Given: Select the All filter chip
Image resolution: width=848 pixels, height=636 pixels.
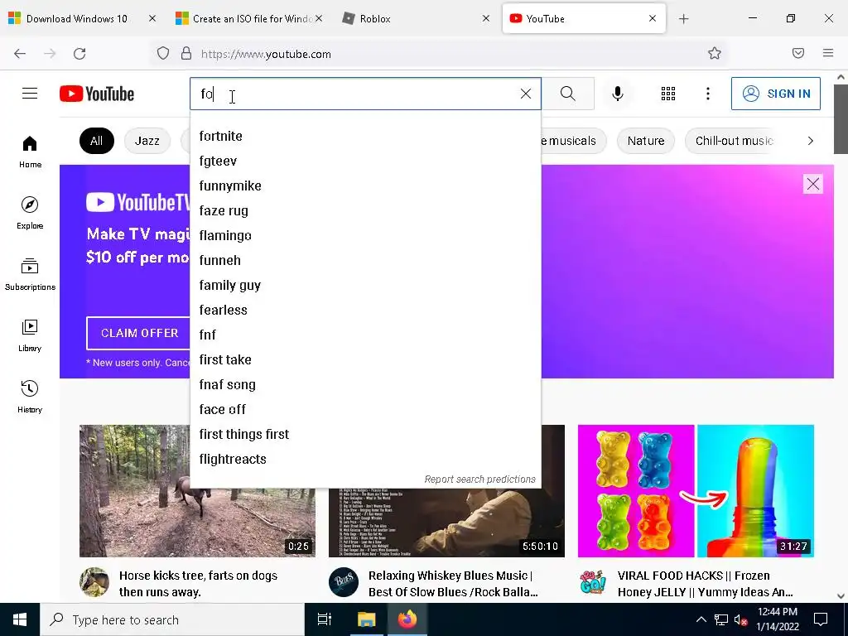Looking at the screenshot, I should 96,141.
